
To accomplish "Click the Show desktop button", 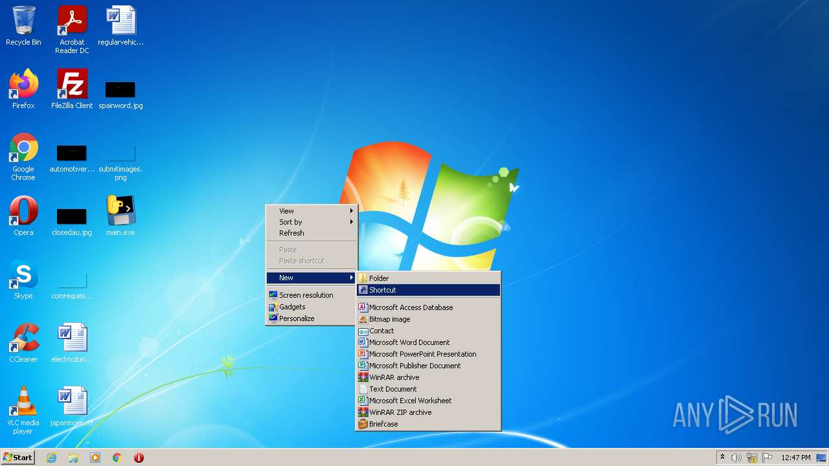I will point(822,458).
